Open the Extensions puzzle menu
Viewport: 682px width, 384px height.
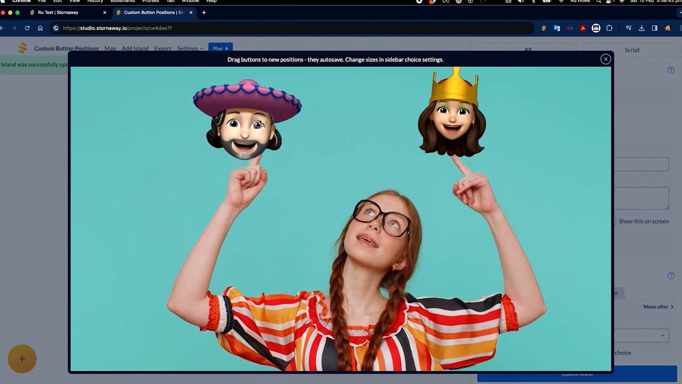(609, 28)
